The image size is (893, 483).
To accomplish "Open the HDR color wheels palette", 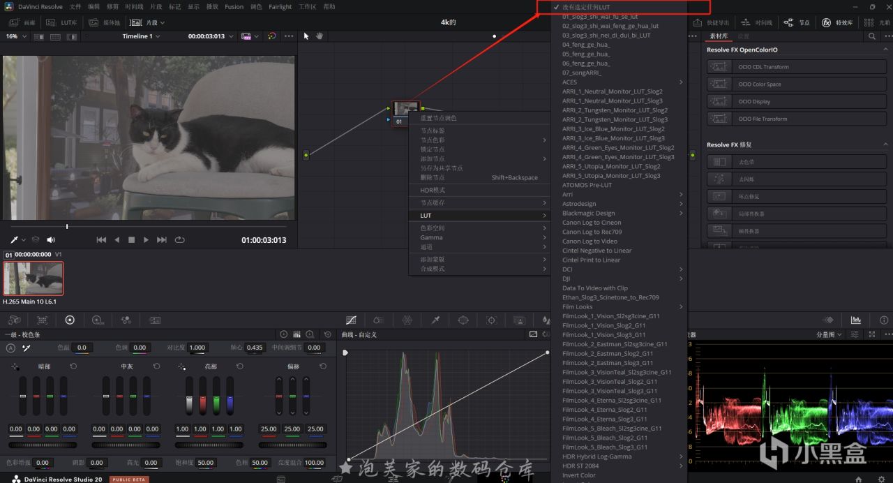I will click(x=97, y=320).
